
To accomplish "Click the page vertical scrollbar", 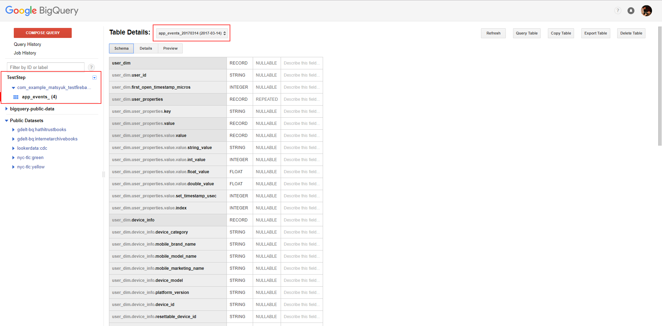I will pyautogui.click(x=660, y=86).
